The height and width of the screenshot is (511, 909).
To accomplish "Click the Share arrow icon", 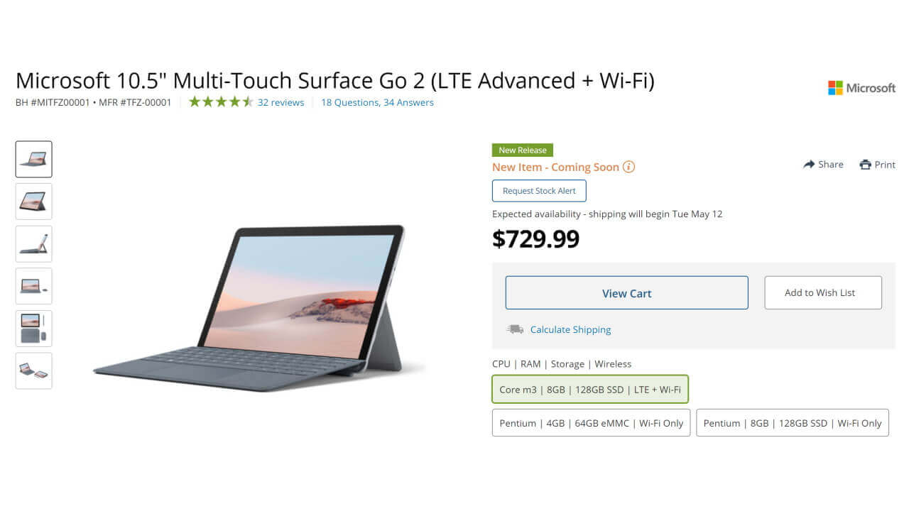I will (809, 165).
